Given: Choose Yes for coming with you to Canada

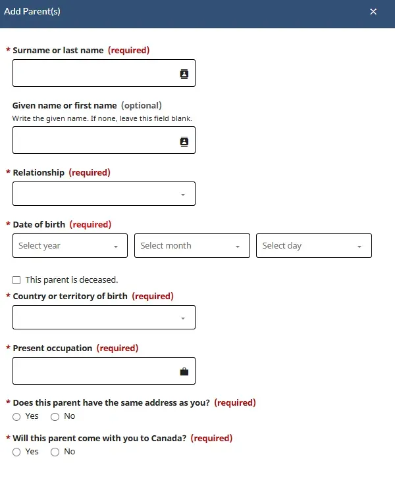Looking at the screenshot, I should point(16,452).
